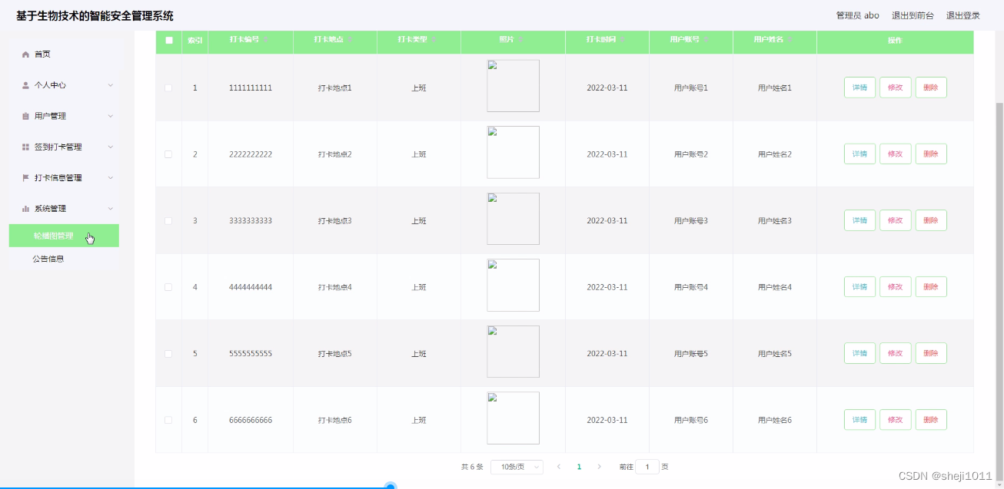1004x489 pixels.
Task: Click the home icon beside 首页
Action: coord(25,54)
